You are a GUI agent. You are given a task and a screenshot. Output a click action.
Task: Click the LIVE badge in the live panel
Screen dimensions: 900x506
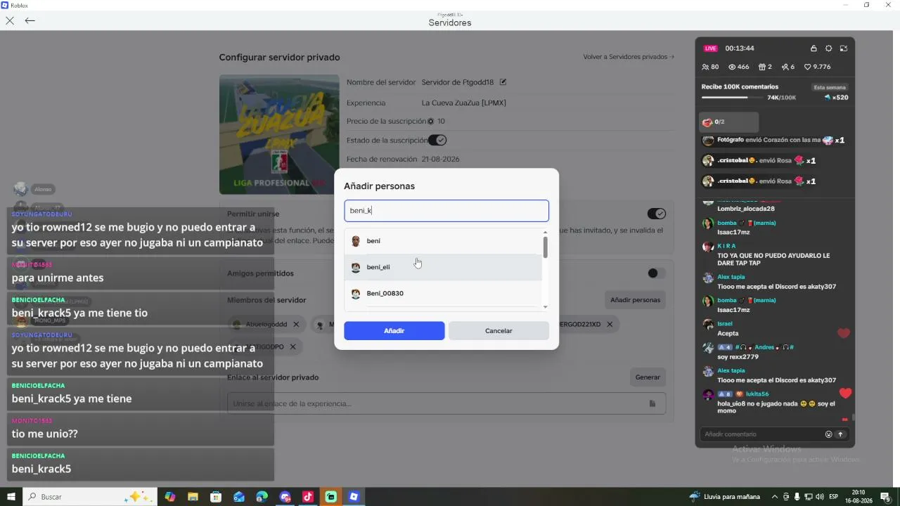tap(711, 48)
